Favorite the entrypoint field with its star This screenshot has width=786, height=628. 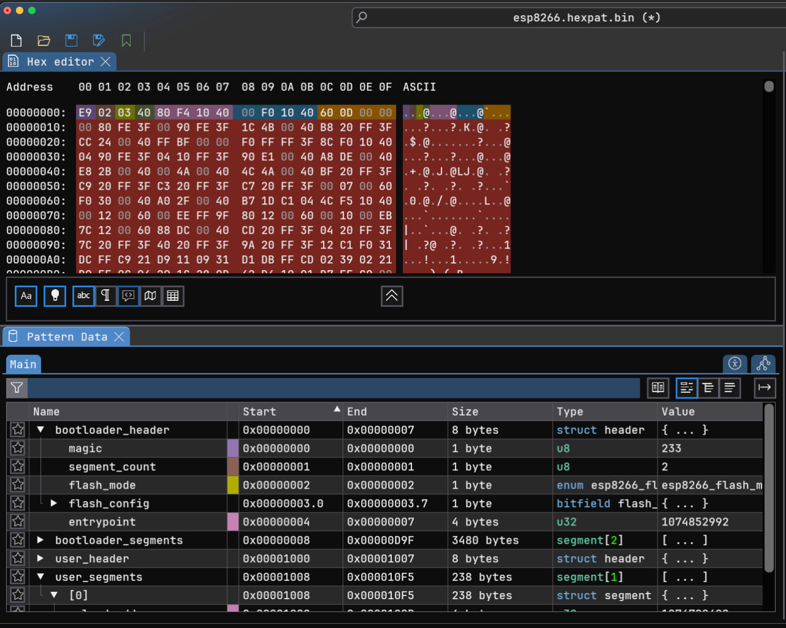click(17, 522)
